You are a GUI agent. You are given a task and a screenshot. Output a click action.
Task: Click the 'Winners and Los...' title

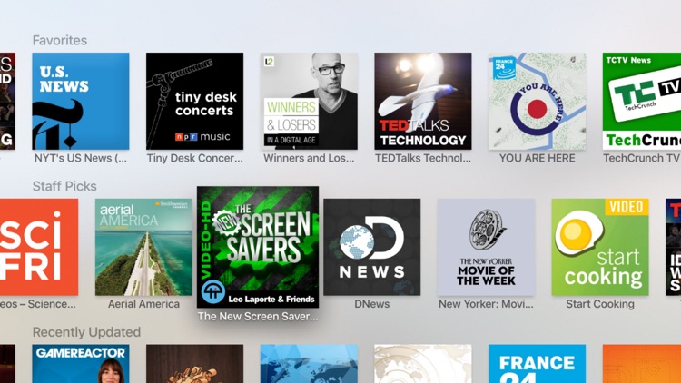click(x=309, y=158)
